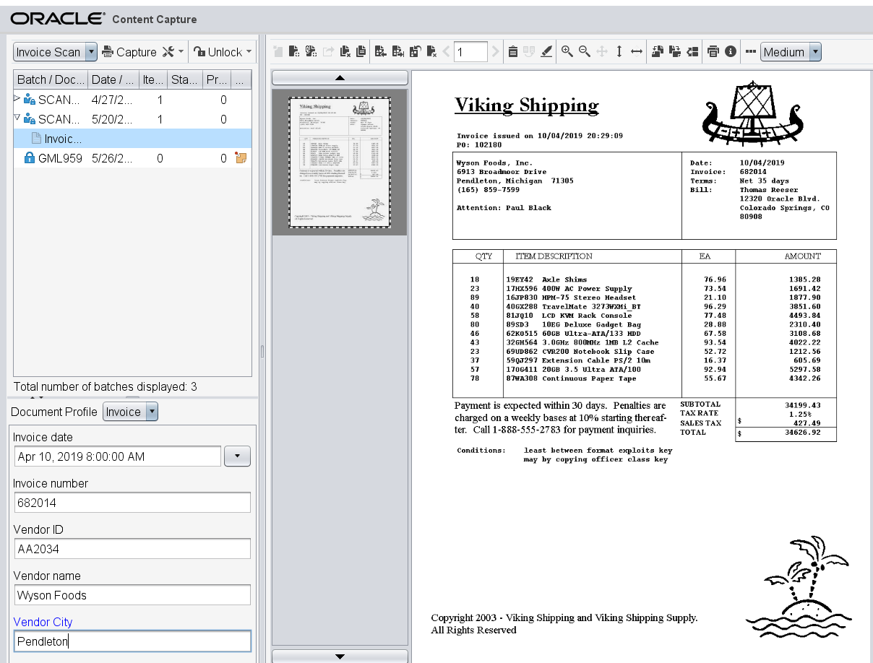Click the Unlock button

click(x=218, y=52)
